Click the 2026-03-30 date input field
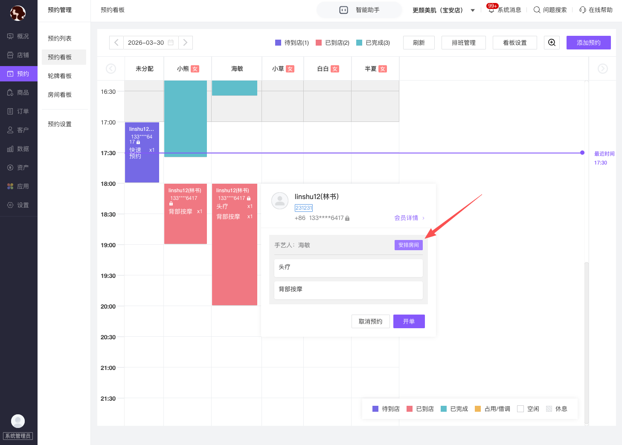 tap(146, 43)
